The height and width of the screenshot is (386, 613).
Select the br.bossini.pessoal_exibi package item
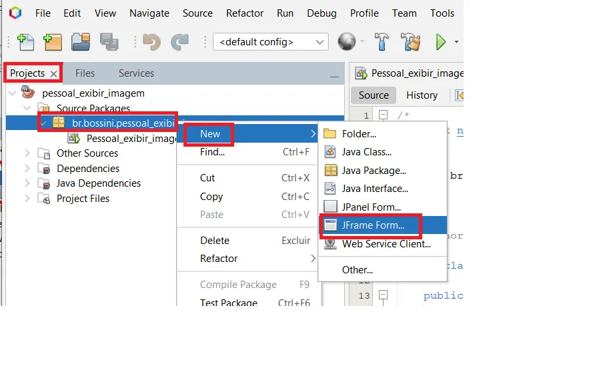(123, 123)
